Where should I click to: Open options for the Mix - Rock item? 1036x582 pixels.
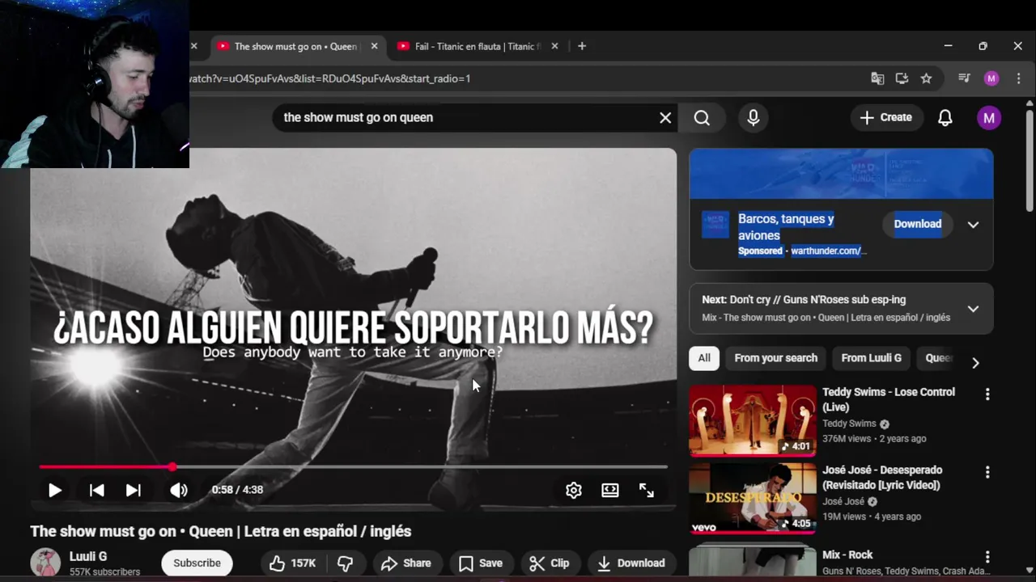pos(987,557)
